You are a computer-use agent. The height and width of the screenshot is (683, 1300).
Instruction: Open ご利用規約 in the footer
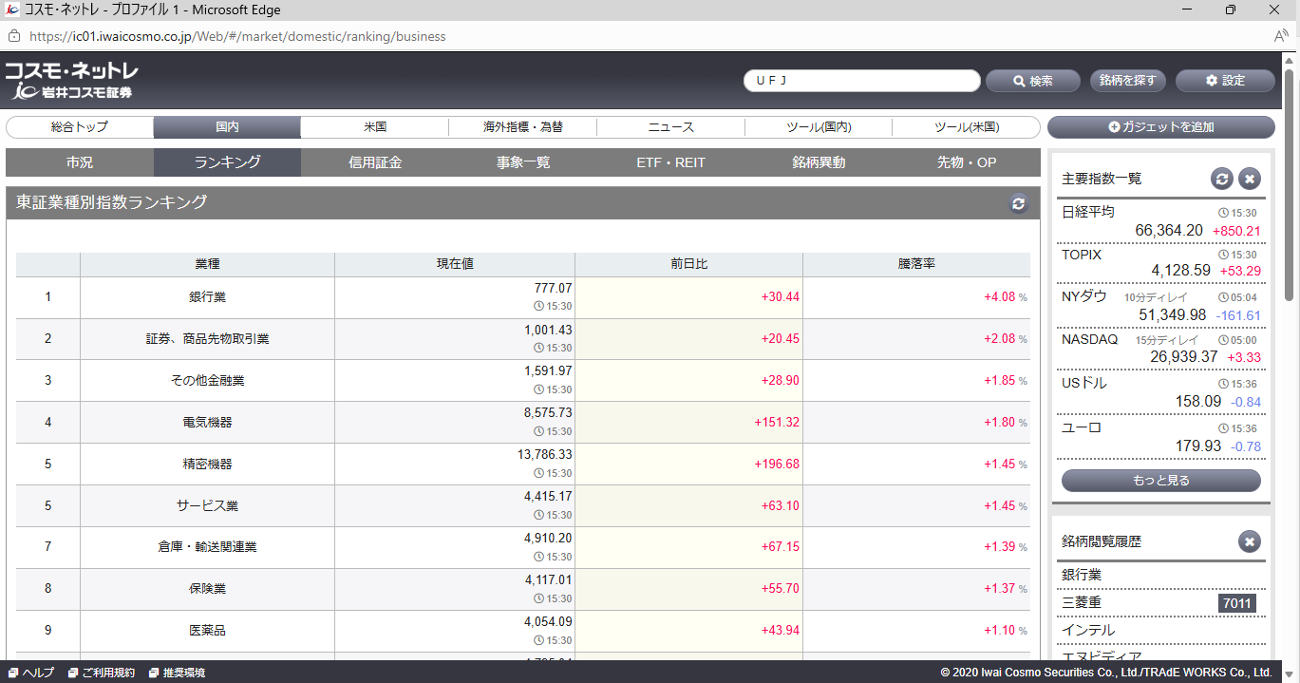[102, 673]
